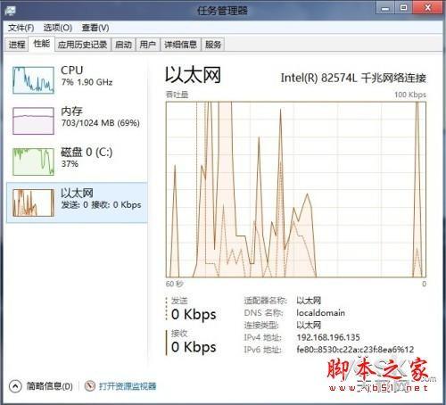Select the 磁盘 0 (C:) disk thumbnail
This screenshot has height=405, width=446.
(33, 161)
